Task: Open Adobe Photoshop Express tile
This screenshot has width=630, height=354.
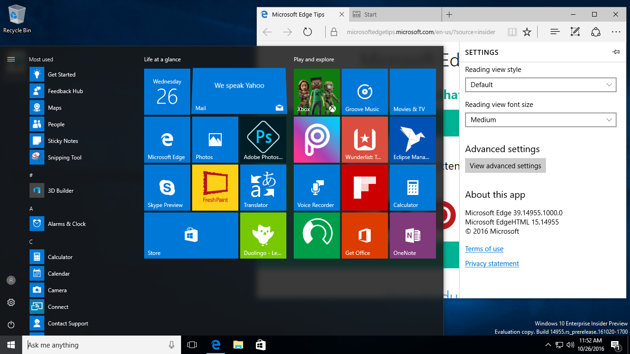Action: click(263, 140)
